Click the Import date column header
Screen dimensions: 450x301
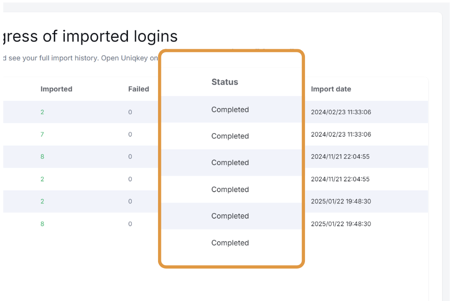tap(331, 89)
